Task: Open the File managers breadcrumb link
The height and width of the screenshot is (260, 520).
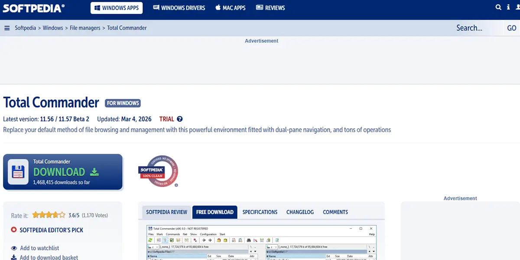Action: [85, 28]
